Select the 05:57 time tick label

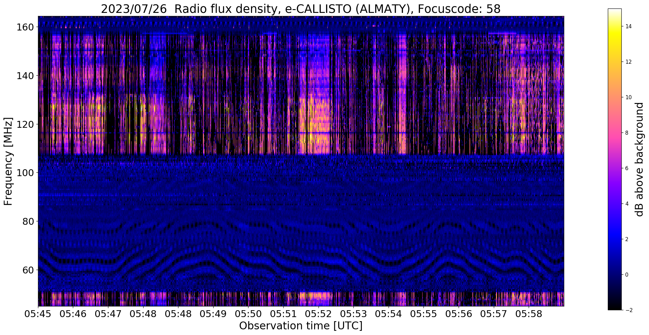(494, 314)
